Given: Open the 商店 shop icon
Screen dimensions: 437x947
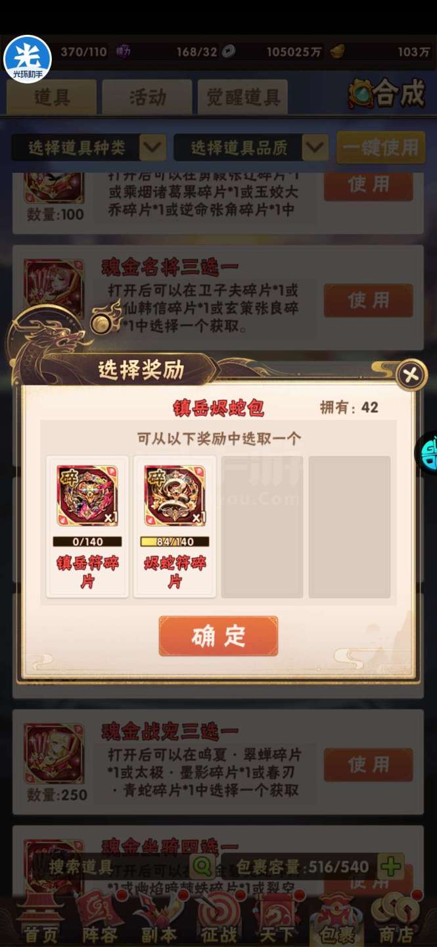Looking at the screenshot, I should (x=396, y=919).
